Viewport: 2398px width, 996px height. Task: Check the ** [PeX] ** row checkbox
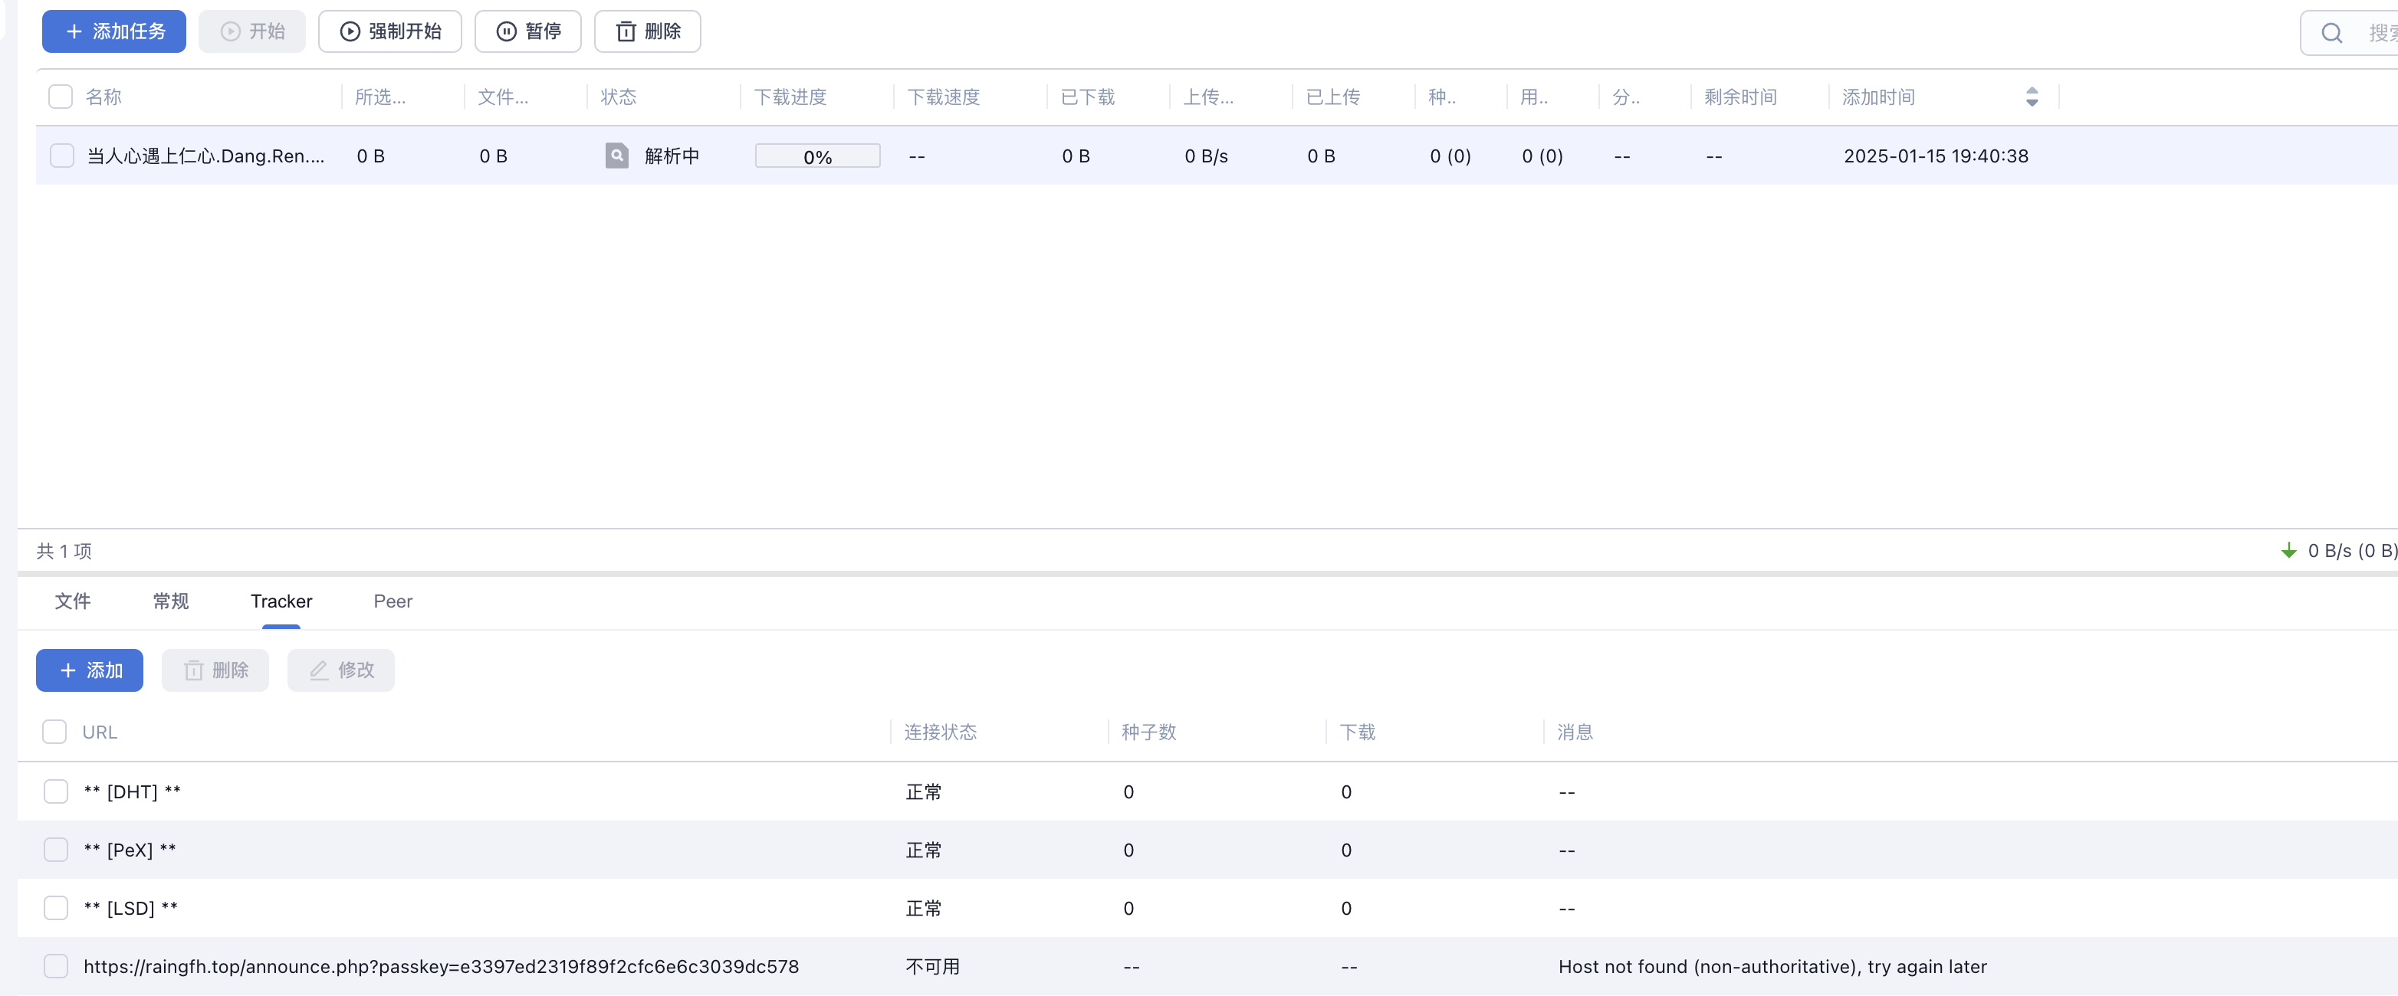point(56,850)
